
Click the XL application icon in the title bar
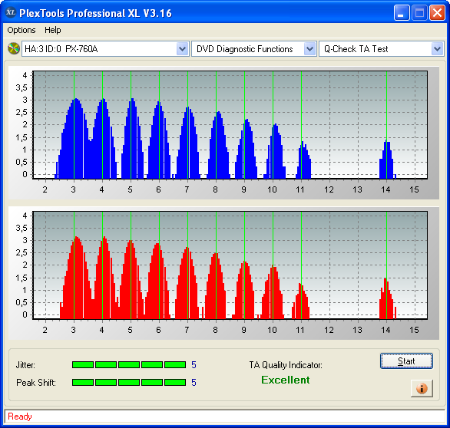(x=11, y=12)
